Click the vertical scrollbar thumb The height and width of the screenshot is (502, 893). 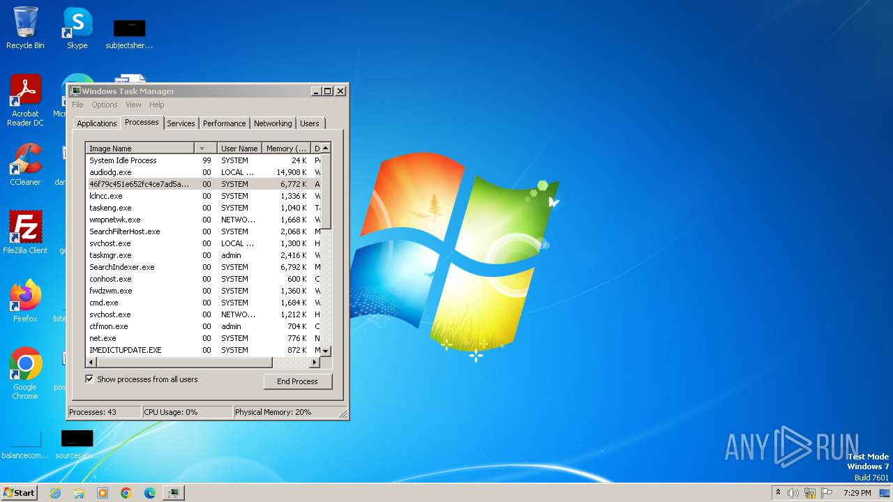tap(326, 192)
